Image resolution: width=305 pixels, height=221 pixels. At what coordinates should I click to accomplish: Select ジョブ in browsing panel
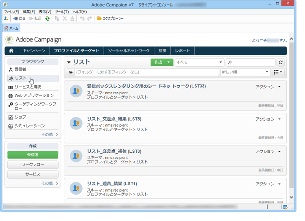click(x=33, y=117)
